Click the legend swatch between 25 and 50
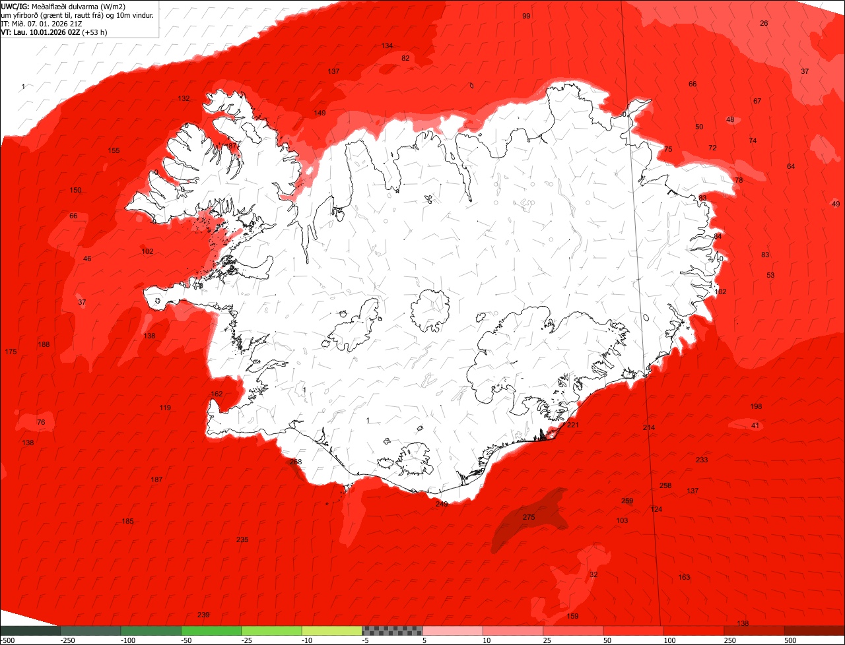This screenshot has width=845, height=645. (573, 630)
